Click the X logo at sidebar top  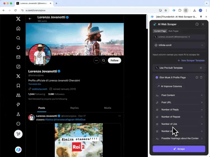click(x=18, y=19)
